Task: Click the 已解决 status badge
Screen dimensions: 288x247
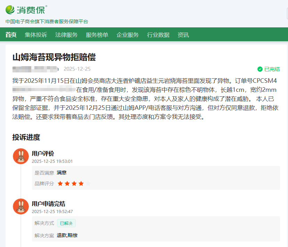Action: [x=66, y=223]
